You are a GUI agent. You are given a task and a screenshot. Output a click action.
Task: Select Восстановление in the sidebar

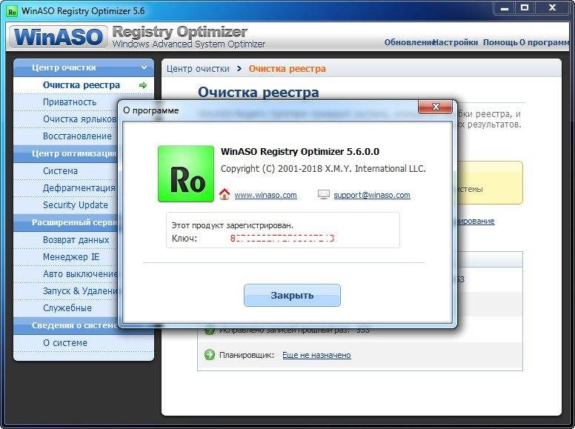point(77,136)
